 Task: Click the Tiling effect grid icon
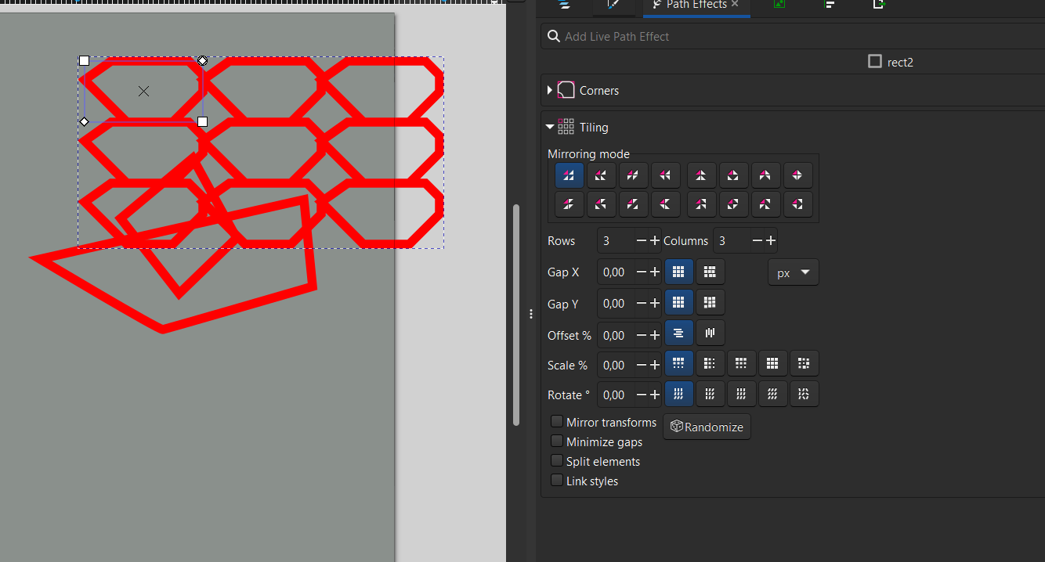tap(566, 127)
